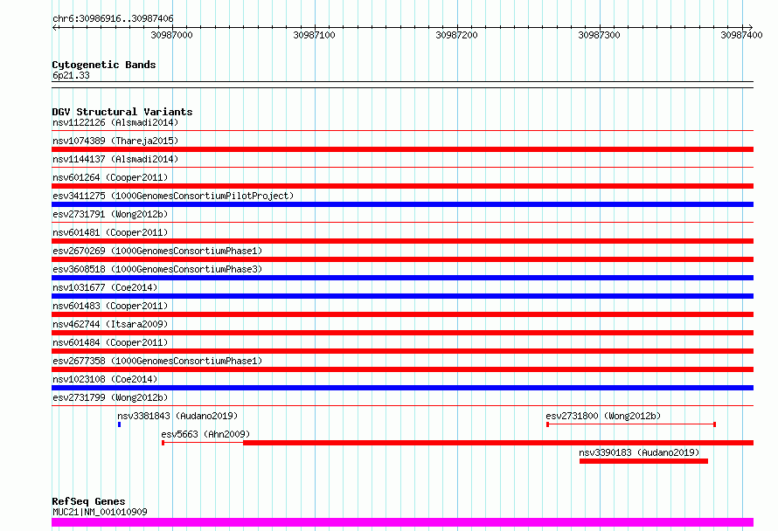Click the 30987100 ruler tick label

click(314, 35)
